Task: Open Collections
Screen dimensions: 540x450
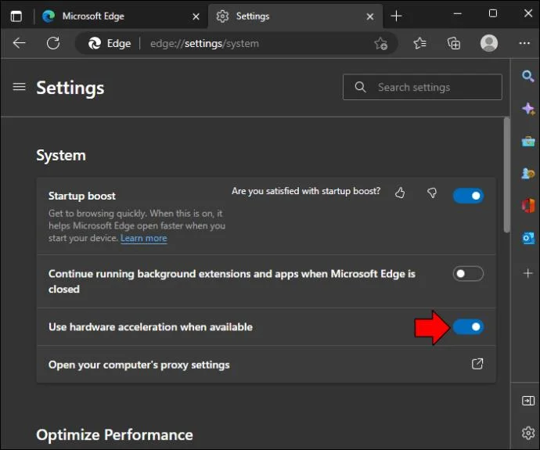Action: [x=454, y=44]
